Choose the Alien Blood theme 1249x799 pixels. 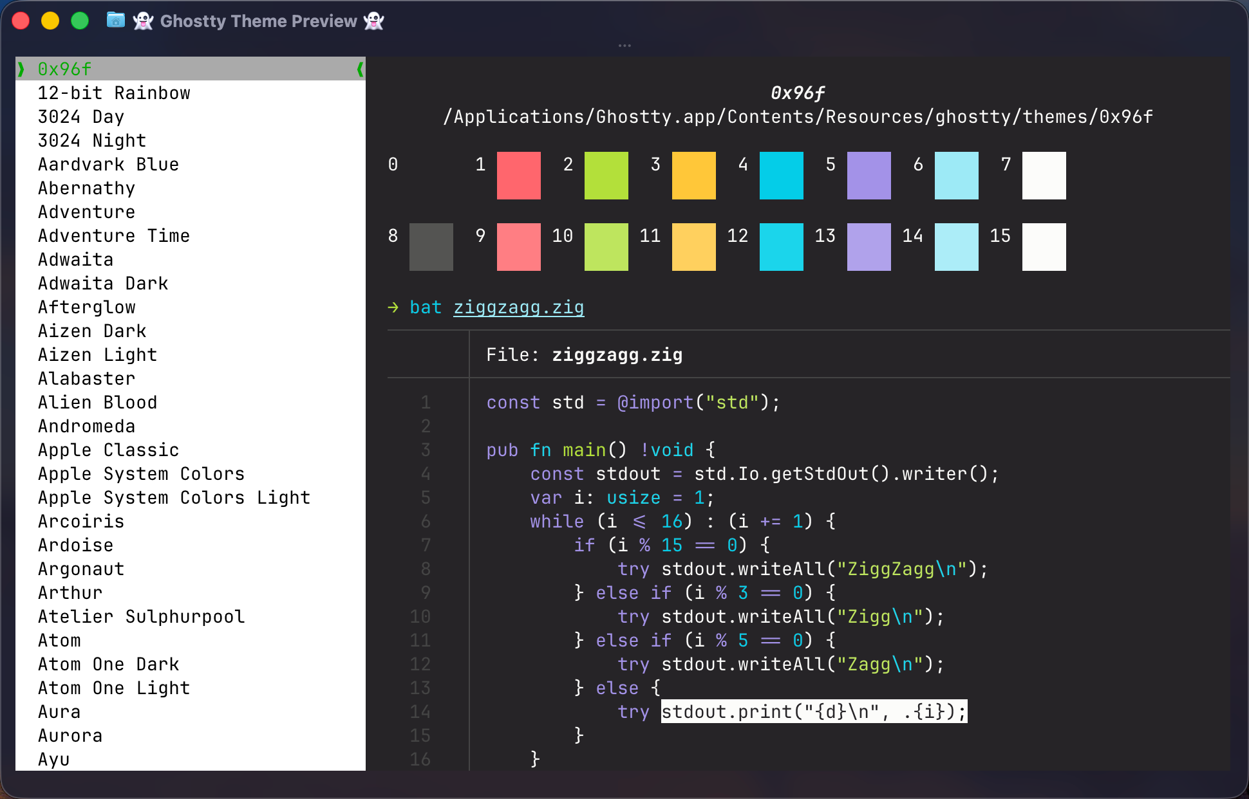click(x=191, y=402)
